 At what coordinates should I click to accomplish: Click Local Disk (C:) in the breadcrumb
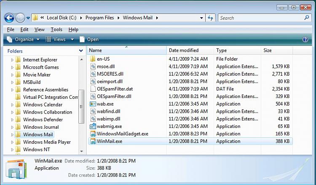tap(62, 18)
